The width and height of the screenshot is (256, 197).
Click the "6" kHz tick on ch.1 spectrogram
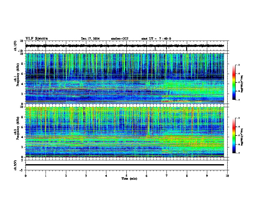coord(22,74)
